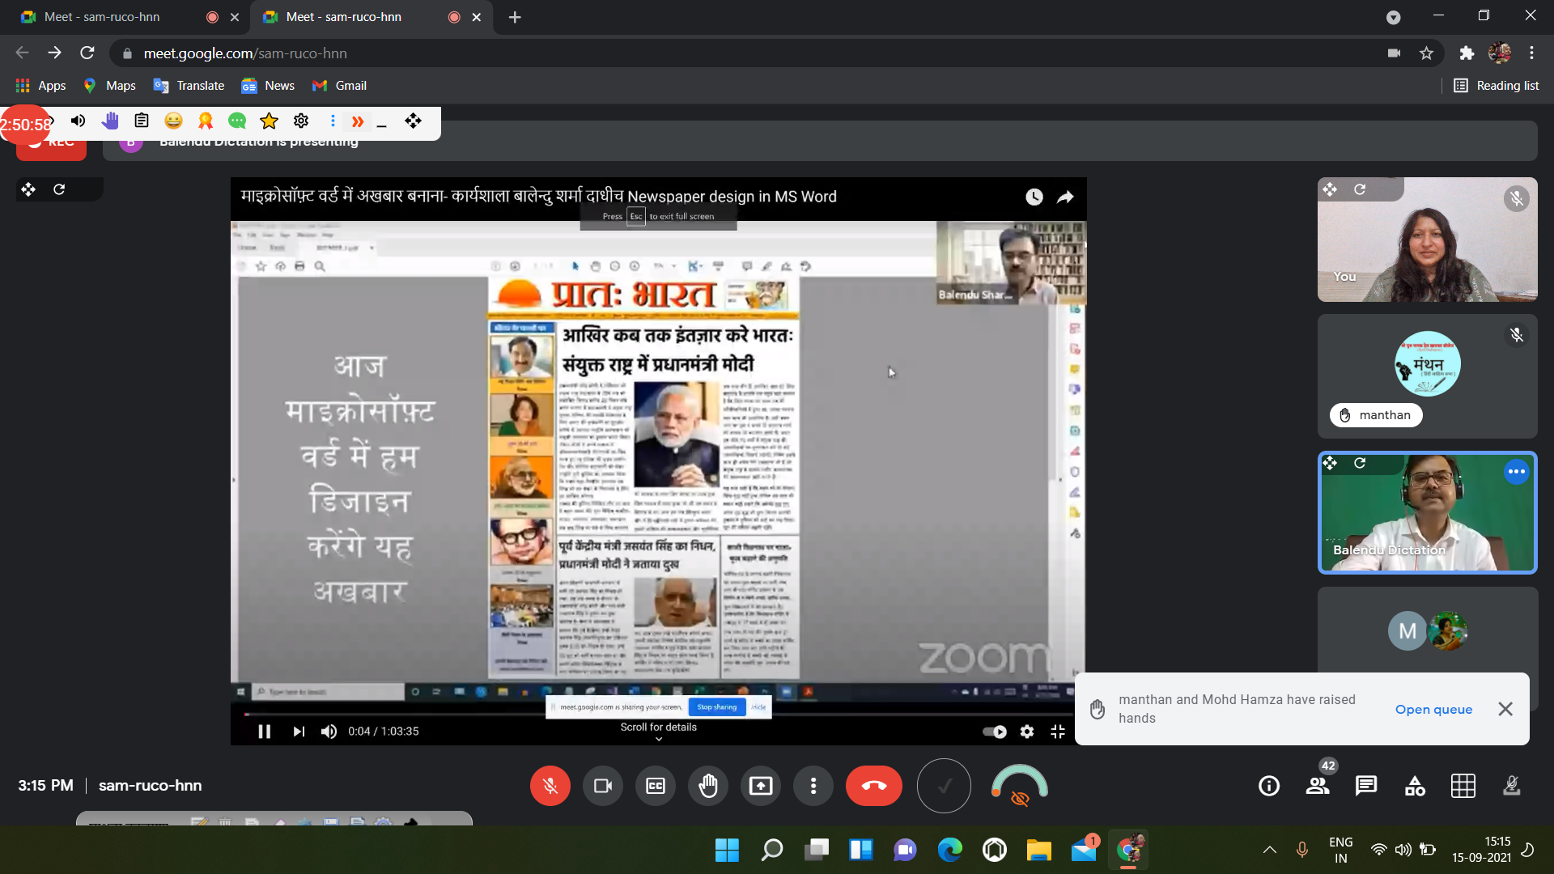Open the News bookmark

[x=268, y=86]
